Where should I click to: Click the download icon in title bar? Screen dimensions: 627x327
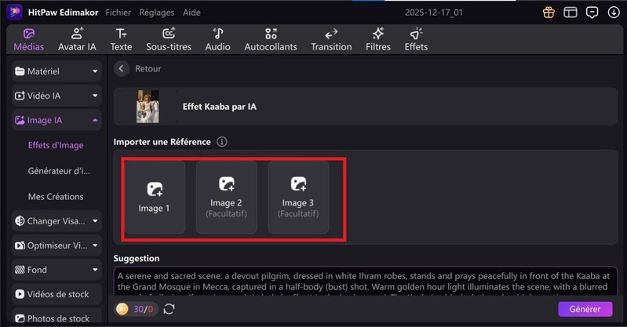click(614, 13)
